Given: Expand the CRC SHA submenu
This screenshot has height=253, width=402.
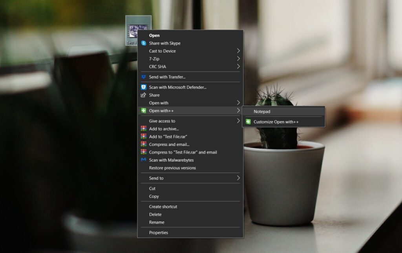Looking at the screenshot, I should (x=239, y=67).
